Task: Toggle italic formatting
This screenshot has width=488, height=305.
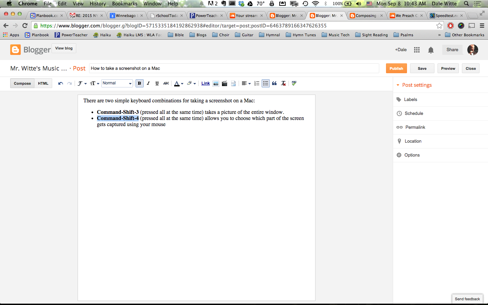Action: click(148, 83)
